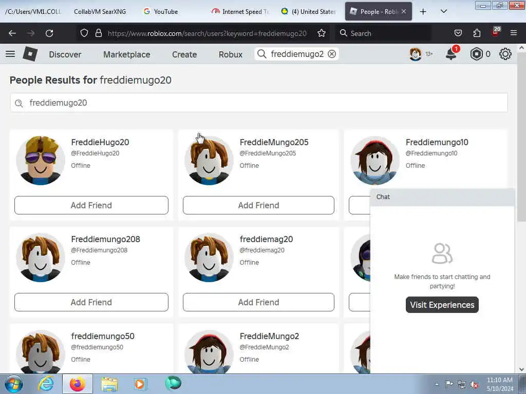Switch to the CollabVM SearXNG tab
This screenshot has height=394, width=526.
pos(100,11)
